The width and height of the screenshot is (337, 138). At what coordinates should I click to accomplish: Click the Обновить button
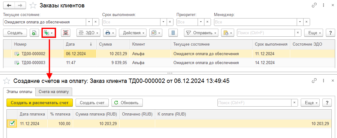pyautogui.click(x=127, y=103)
